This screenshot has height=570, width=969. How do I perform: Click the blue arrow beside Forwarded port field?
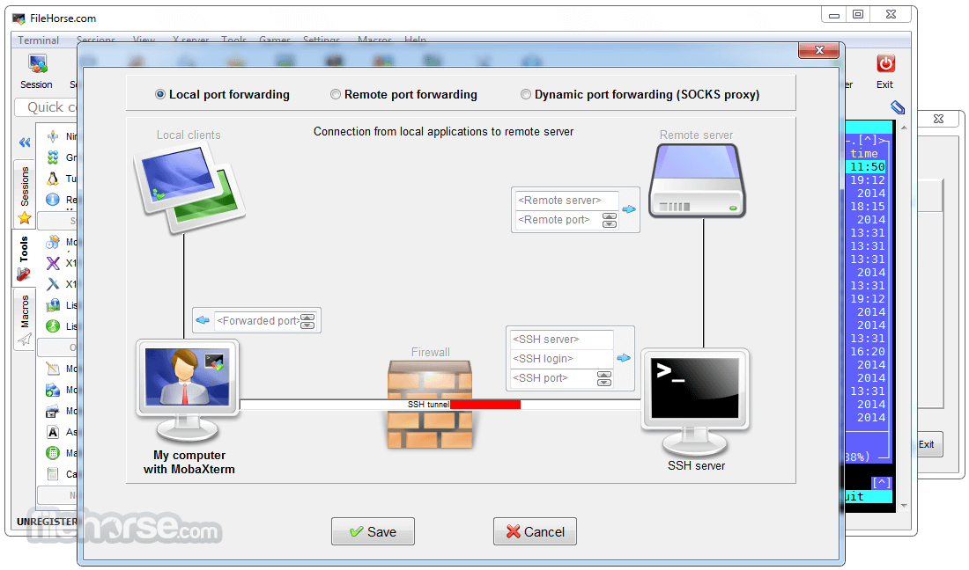[x=202, y=320]
